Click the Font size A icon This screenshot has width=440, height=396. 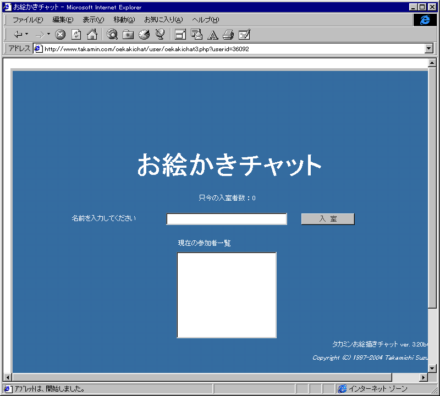(x=213, y=35)
